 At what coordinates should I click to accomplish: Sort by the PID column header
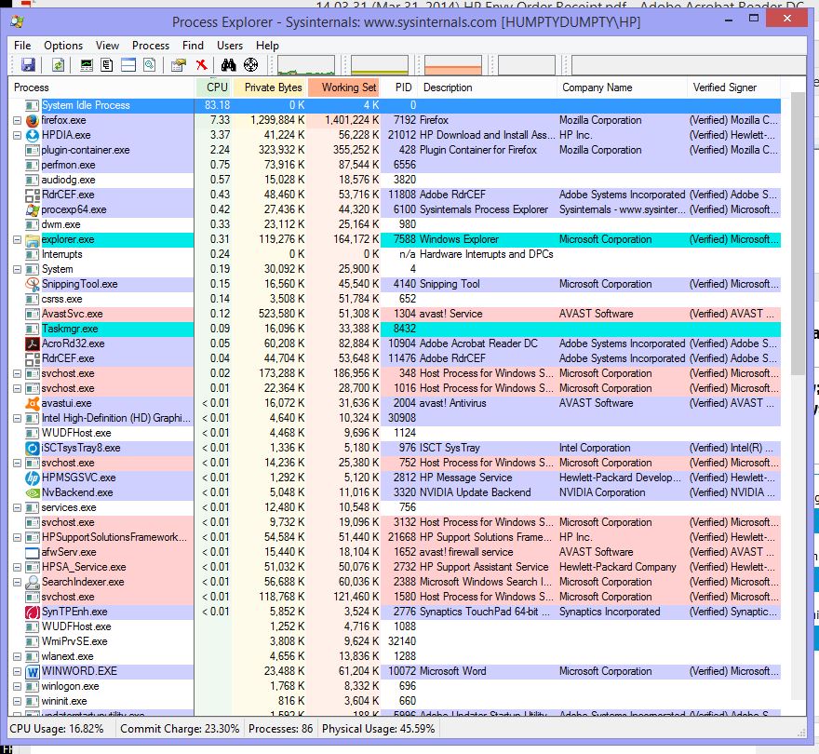point(399,88)
